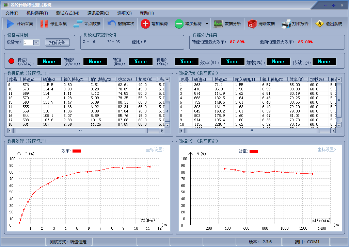Viewport: 349px width, 247px height.
Task: Click the 停止采集 pause icon
Action: 44,24
